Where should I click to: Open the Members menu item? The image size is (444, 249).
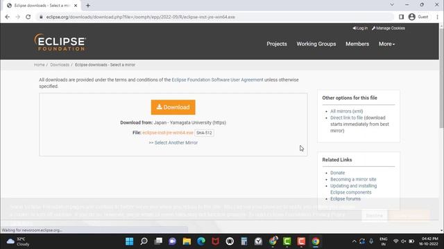pyautogui.click(x=357, y=44)
